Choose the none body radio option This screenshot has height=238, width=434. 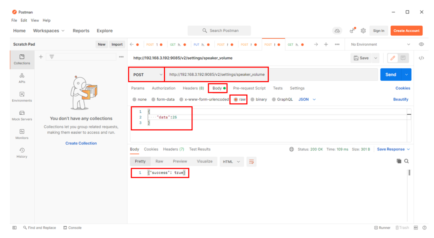(x=134, y=99)
